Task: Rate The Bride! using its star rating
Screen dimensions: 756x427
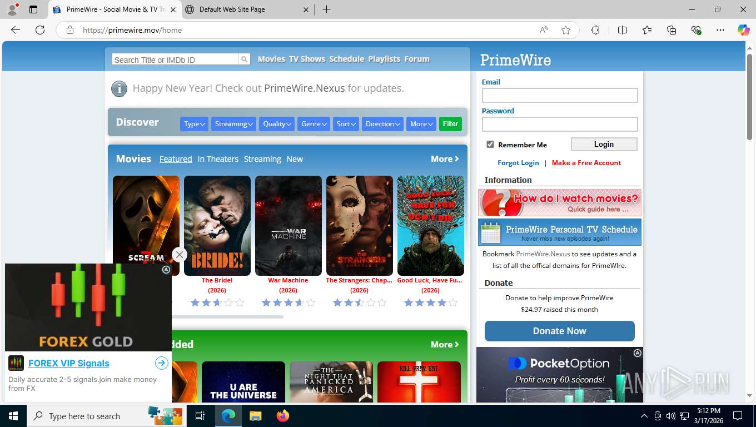Action: coord(217,302)
